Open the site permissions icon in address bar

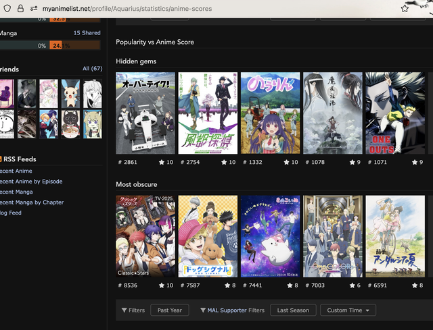[34, 9]
